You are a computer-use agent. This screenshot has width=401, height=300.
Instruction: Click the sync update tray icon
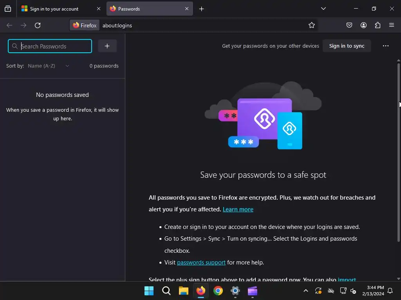pyautogui.click(x=318, y=291)
